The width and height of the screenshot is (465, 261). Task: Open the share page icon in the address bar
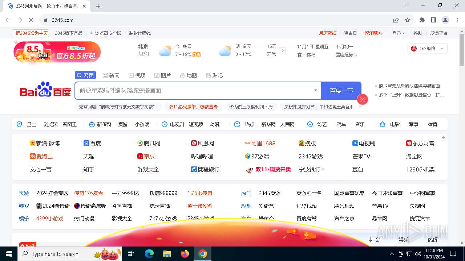pos(396,20)
